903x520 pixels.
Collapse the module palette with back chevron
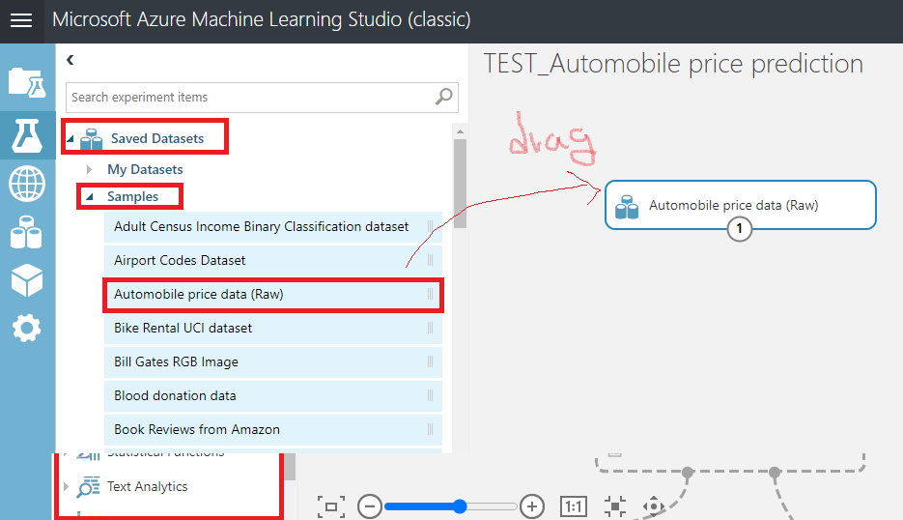click(71, 59)
